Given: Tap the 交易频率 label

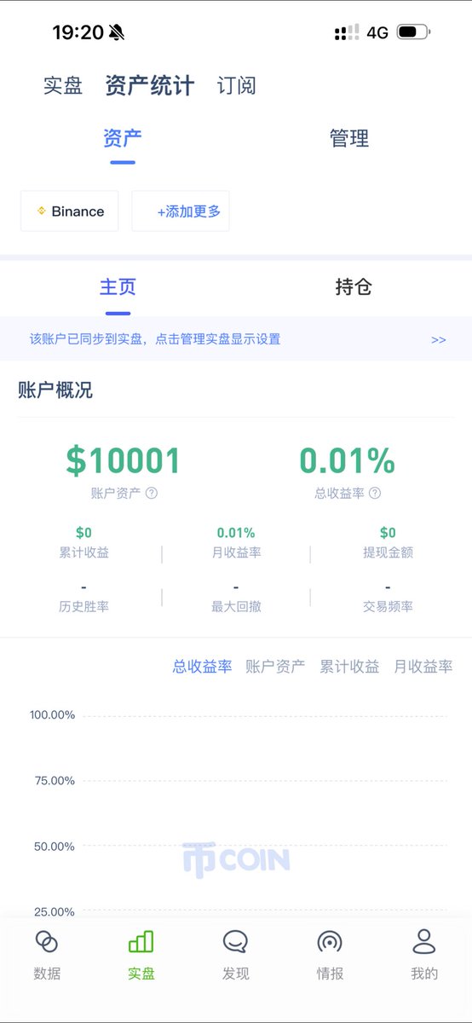Looking at the screenshot, I should 388,607.
